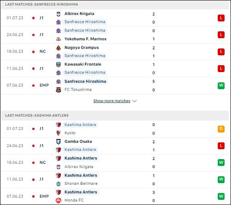Open the Kawasaki Frontale 11.06.23 match row
The image size is (231, 205).
[115, 69]
